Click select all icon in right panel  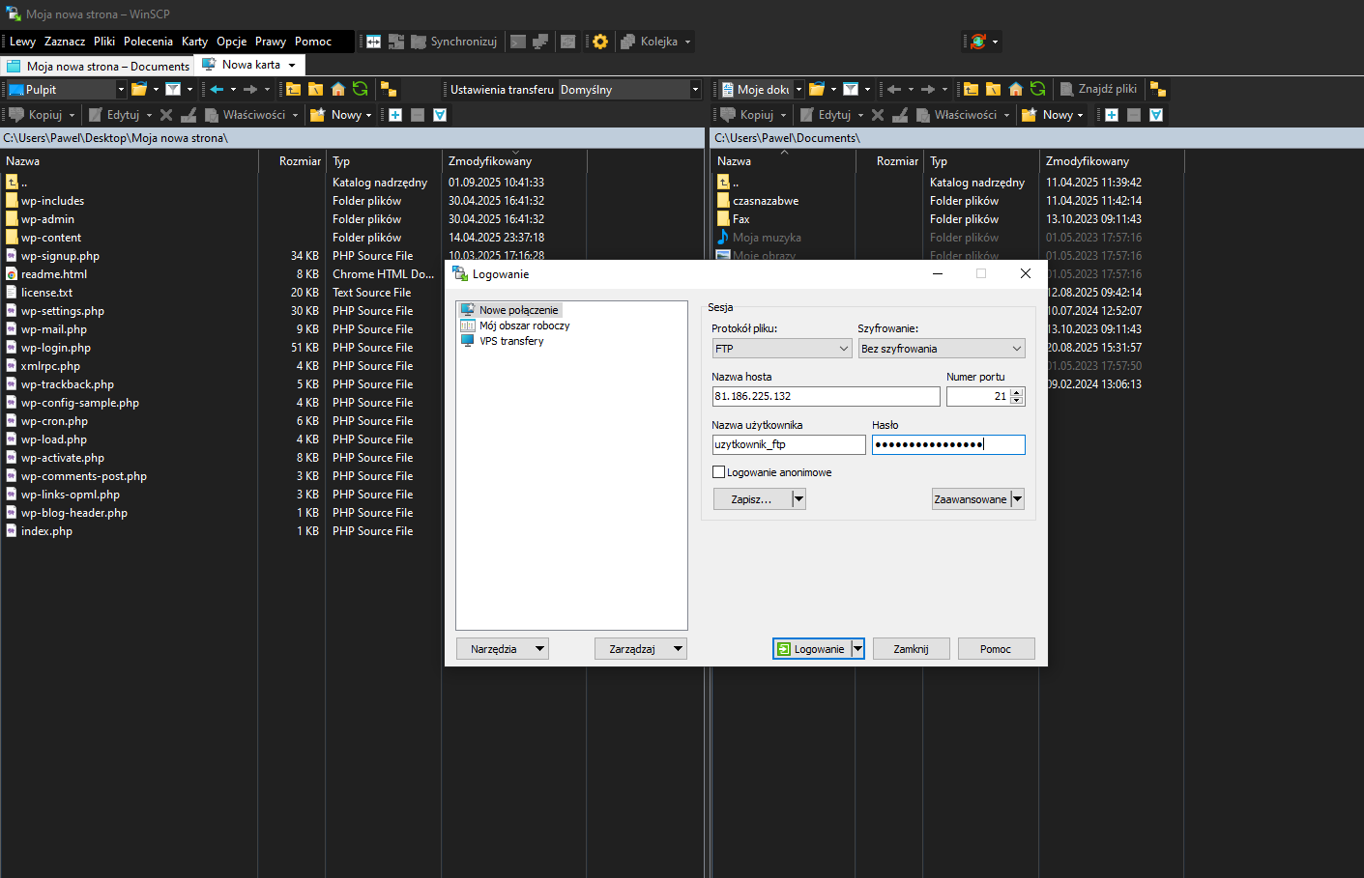click(x=1156, y=115)
